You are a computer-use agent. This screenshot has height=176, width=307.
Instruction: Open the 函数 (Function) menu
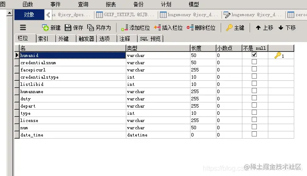pyautogui.click(x=28, y=4)
